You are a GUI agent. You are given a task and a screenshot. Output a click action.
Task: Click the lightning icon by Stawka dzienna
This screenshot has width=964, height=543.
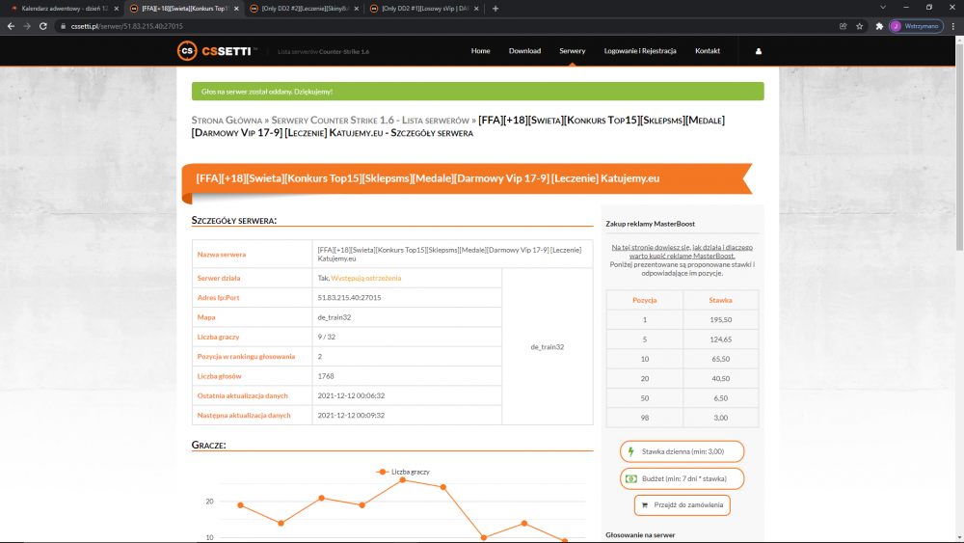pyautogui.click(x=630, y=451)
